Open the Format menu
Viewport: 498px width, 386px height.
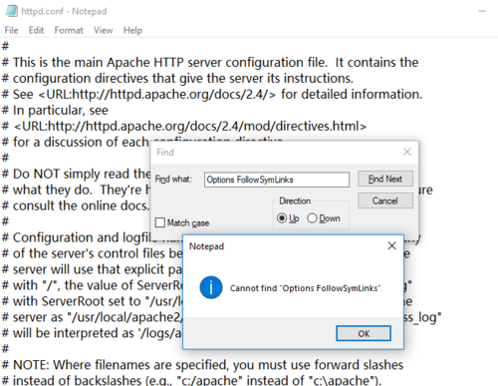tap(69, 30)
